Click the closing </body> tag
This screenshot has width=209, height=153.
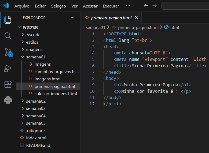(112, 98)
